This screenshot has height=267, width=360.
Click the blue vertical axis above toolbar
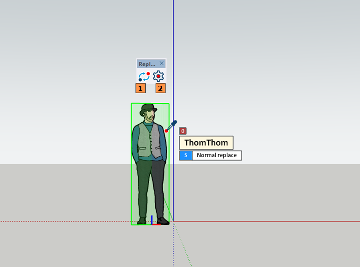[x=173, y=28]
